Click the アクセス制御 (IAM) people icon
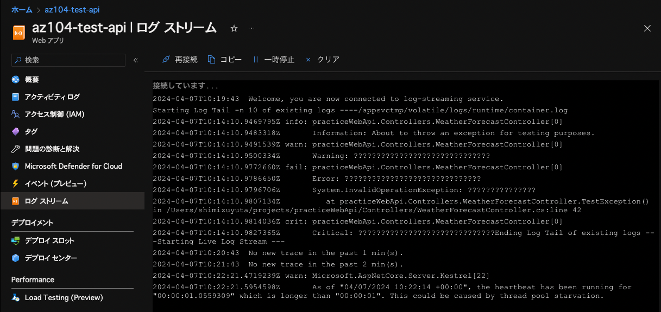 click(x=16, y=114)
